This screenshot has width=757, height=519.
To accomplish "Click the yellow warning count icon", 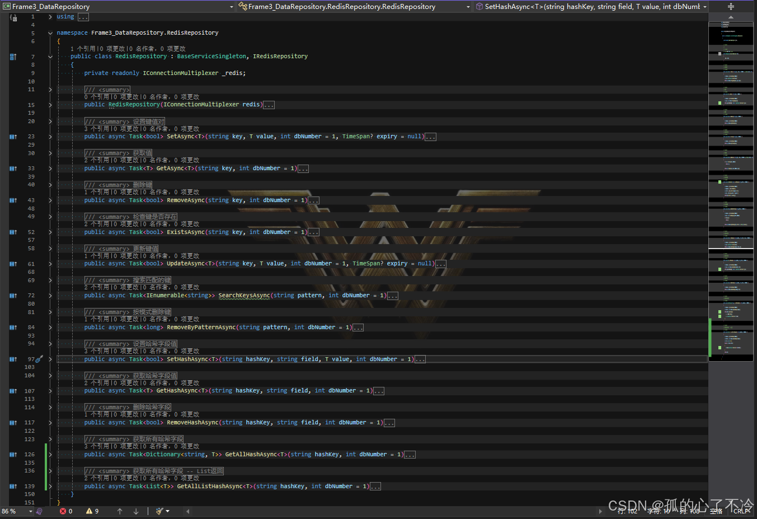I will pos(89,511).
